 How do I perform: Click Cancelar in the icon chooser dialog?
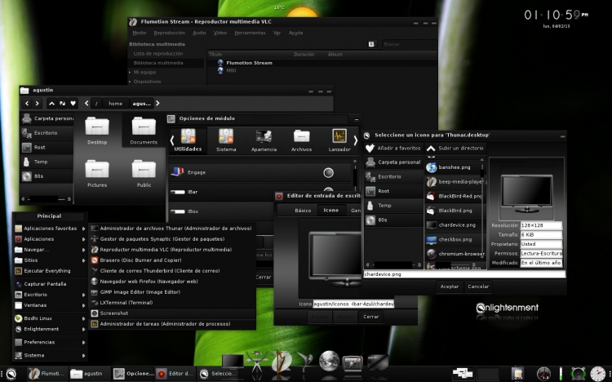pos(478,286)
